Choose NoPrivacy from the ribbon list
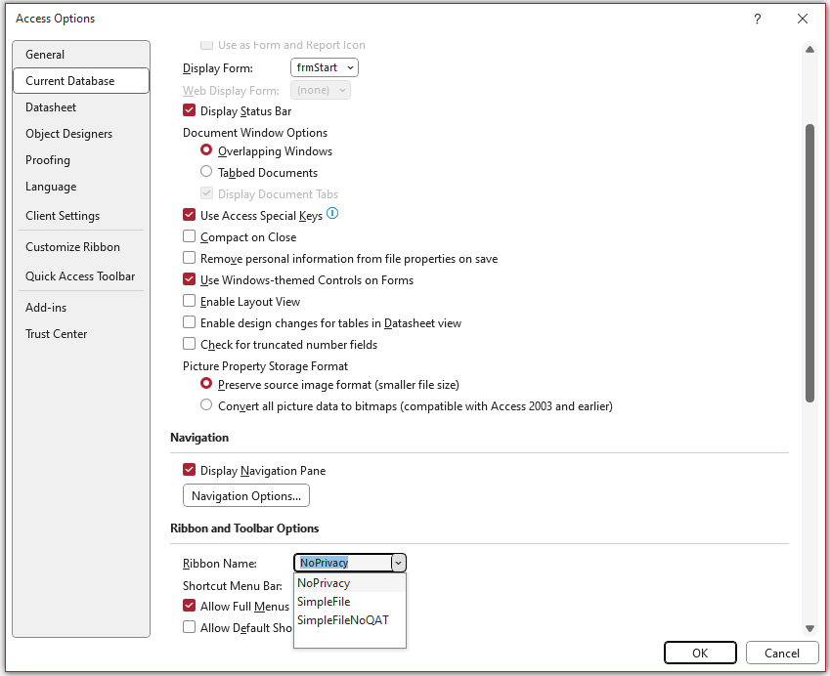 [349, 583]
